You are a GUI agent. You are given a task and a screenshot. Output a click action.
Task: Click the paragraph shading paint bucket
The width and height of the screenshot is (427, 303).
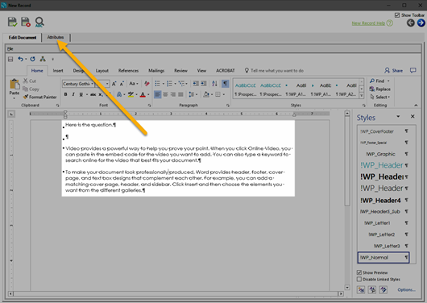(x=206, y=94)
